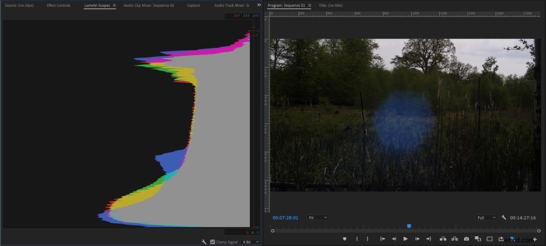
Task: Select the Program: Sequence 01 tab
Action: pos(286,5)
